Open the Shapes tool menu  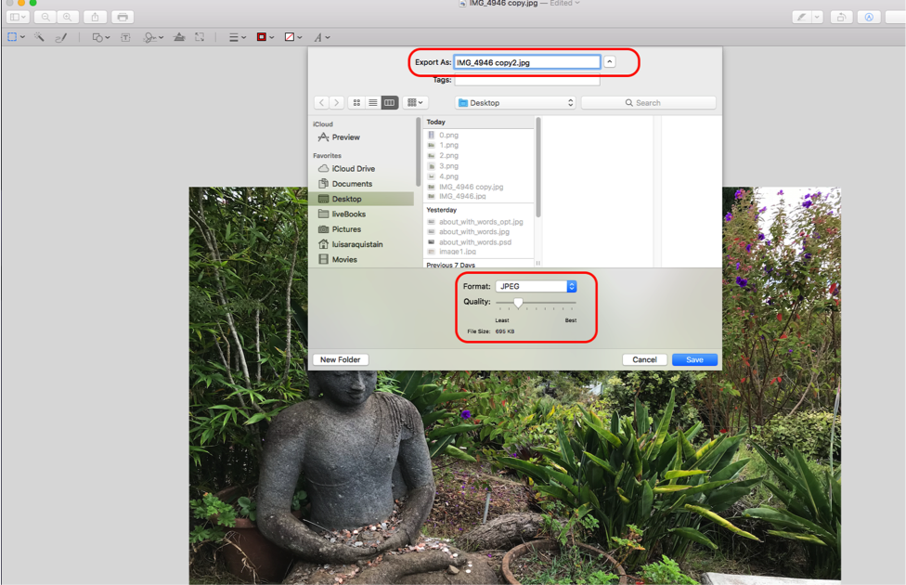(101, 37)
